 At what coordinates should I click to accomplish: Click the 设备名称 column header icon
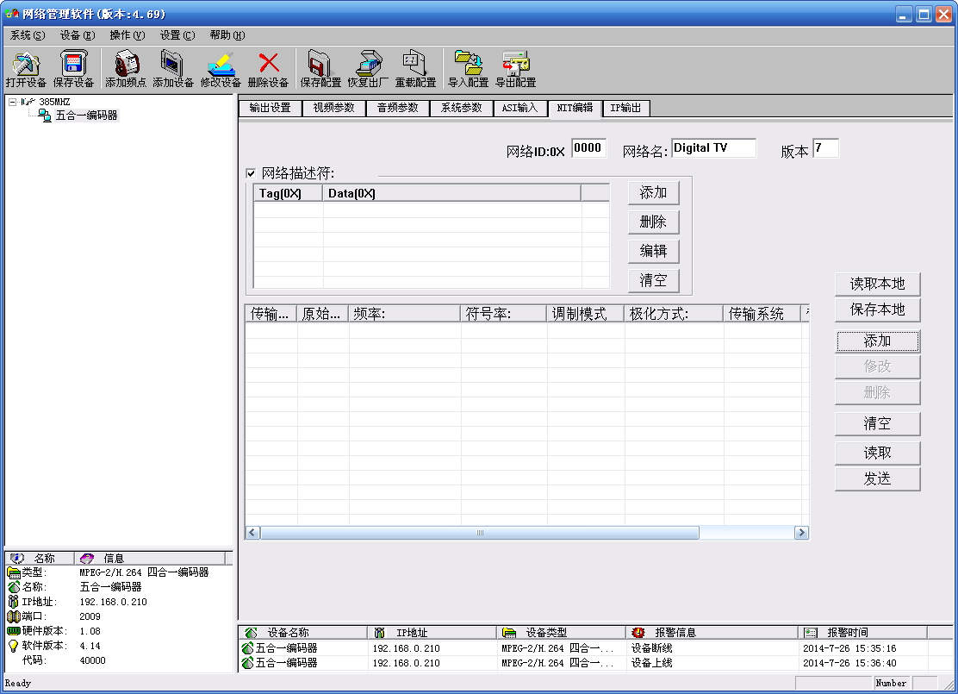(x=251, y=632)
